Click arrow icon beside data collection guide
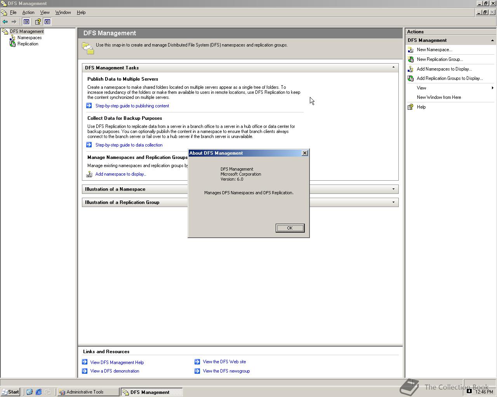 tap(89, 145)
